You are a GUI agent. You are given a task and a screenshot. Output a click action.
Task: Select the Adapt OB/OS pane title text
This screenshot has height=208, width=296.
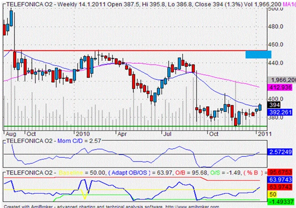(x=120, y=172)
